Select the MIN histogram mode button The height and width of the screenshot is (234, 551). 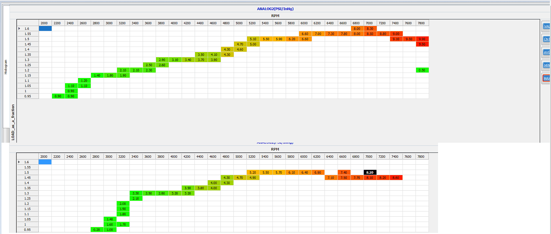tap(546, 65)
